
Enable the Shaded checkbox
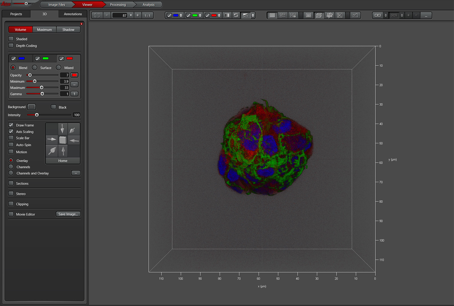pyautogui.click(x=11, y=39)
